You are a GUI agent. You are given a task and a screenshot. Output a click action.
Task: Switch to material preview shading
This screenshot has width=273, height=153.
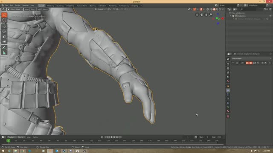point(217,9)
